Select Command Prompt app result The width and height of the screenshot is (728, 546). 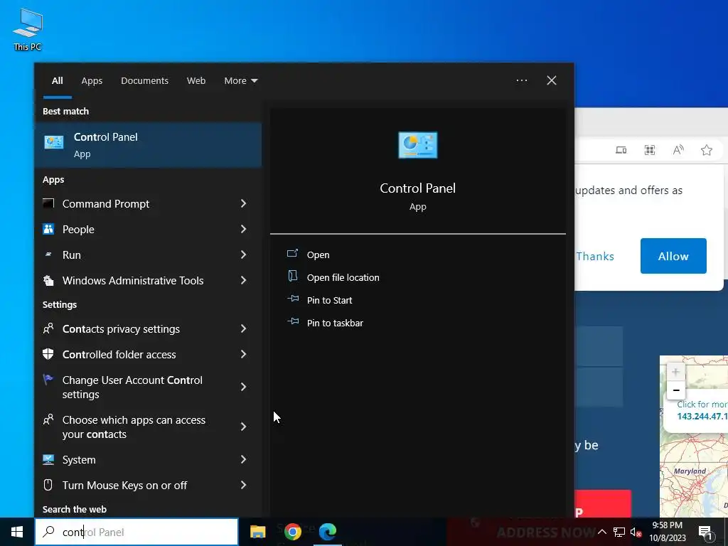tap(148, 203)
